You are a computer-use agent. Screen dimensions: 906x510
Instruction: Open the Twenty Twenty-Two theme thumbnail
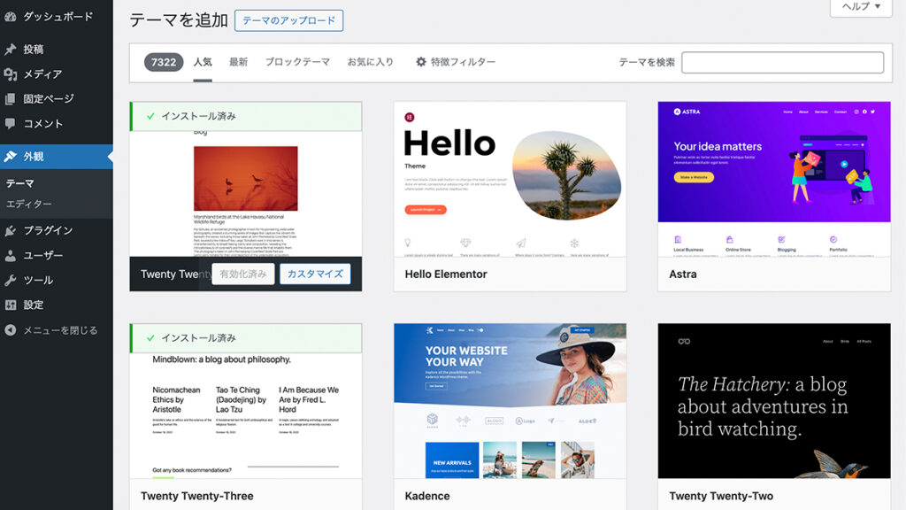774,401
